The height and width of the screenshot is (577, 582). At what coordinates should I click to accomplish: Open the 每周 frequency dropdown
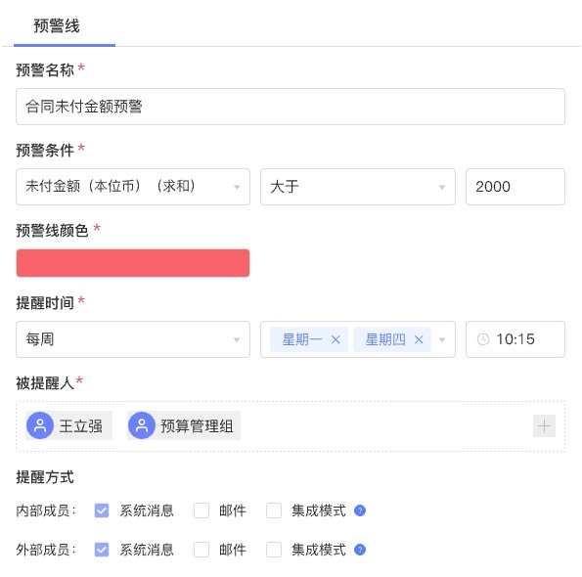coord(133,339)
